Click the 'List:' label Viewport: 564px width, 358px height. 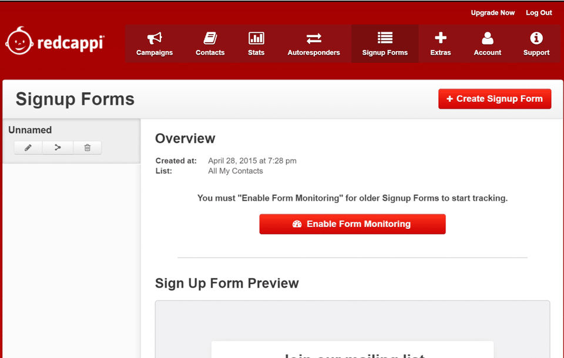click(x=164, y=171)
